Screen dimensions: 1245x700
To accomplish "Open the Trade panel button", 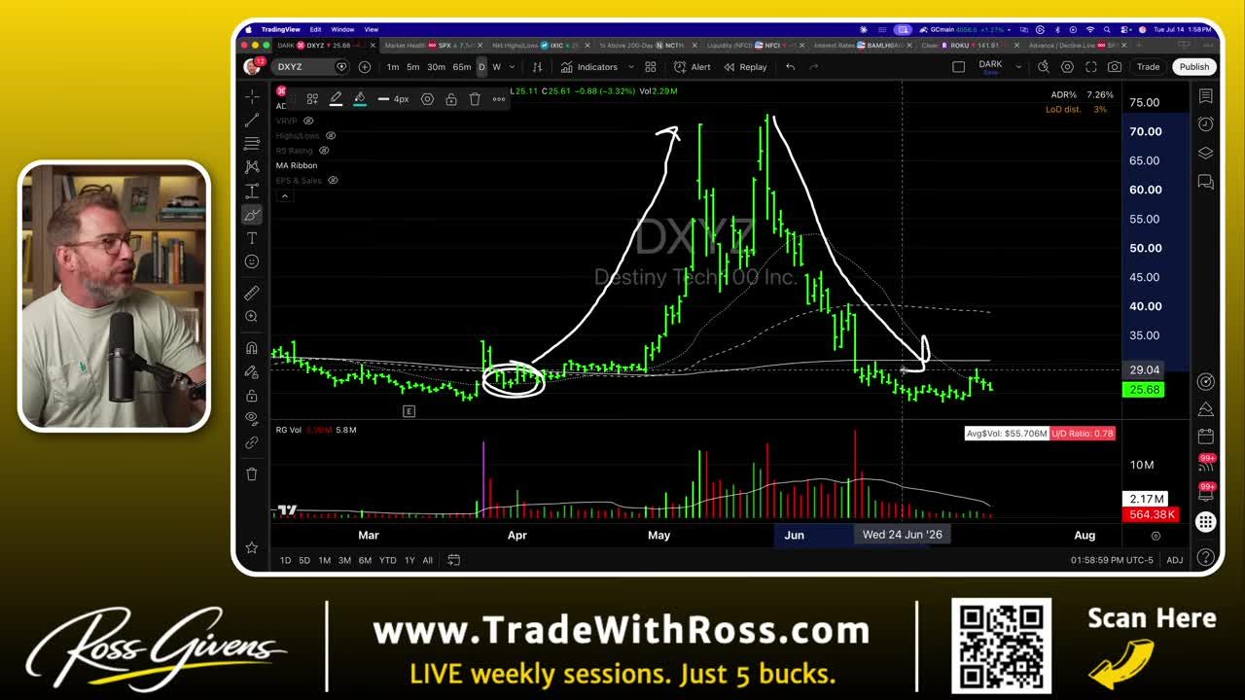I will click(x=1149, y=67).
